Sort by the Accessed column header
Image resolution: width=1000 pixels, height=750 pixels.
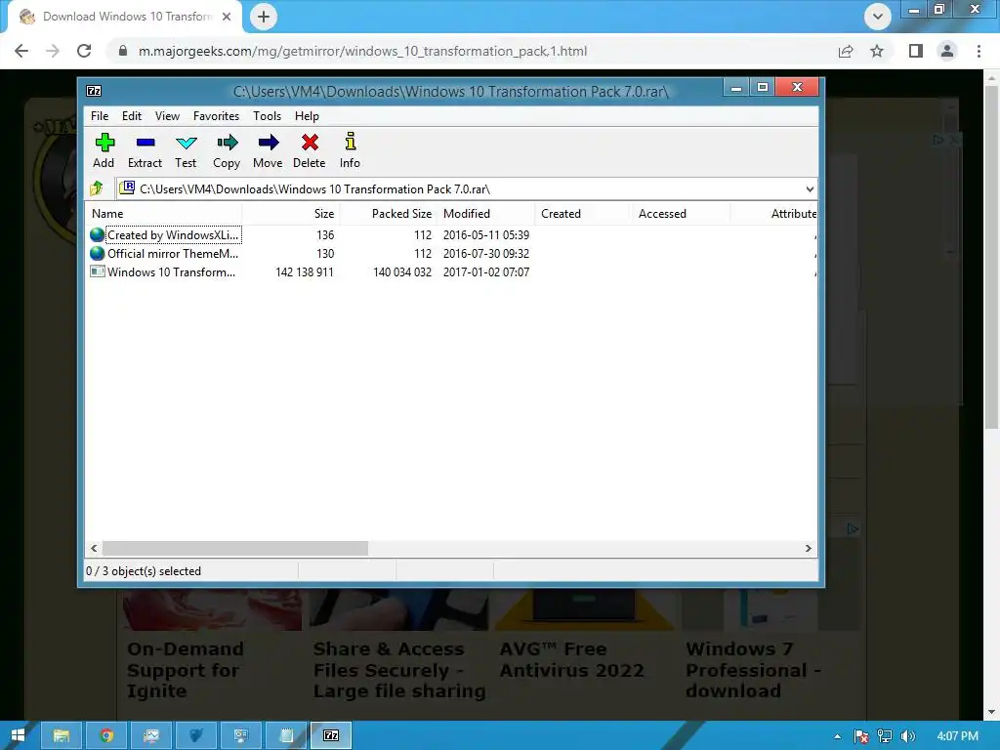click(681, 214)
